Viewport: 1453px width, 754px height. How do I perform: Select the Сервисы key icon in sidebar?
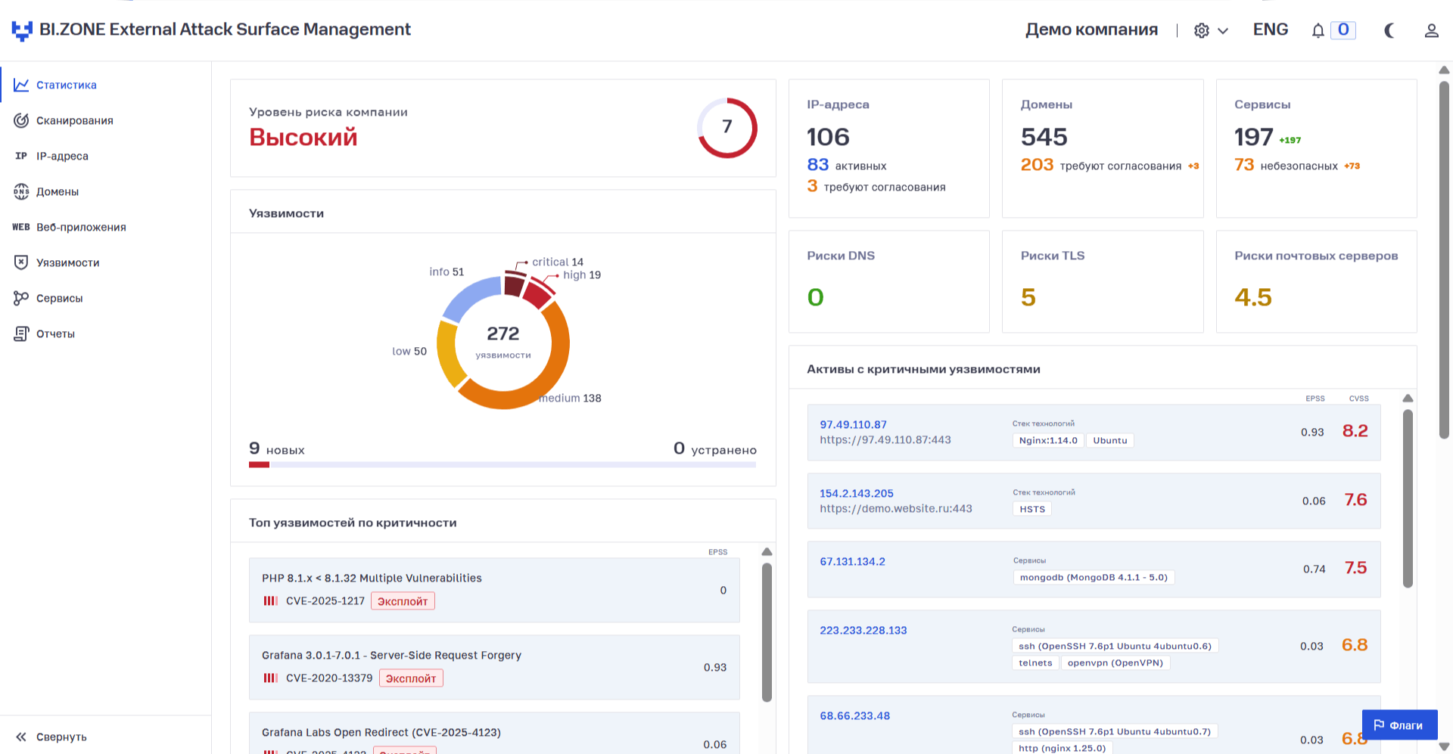pos(21,298)
